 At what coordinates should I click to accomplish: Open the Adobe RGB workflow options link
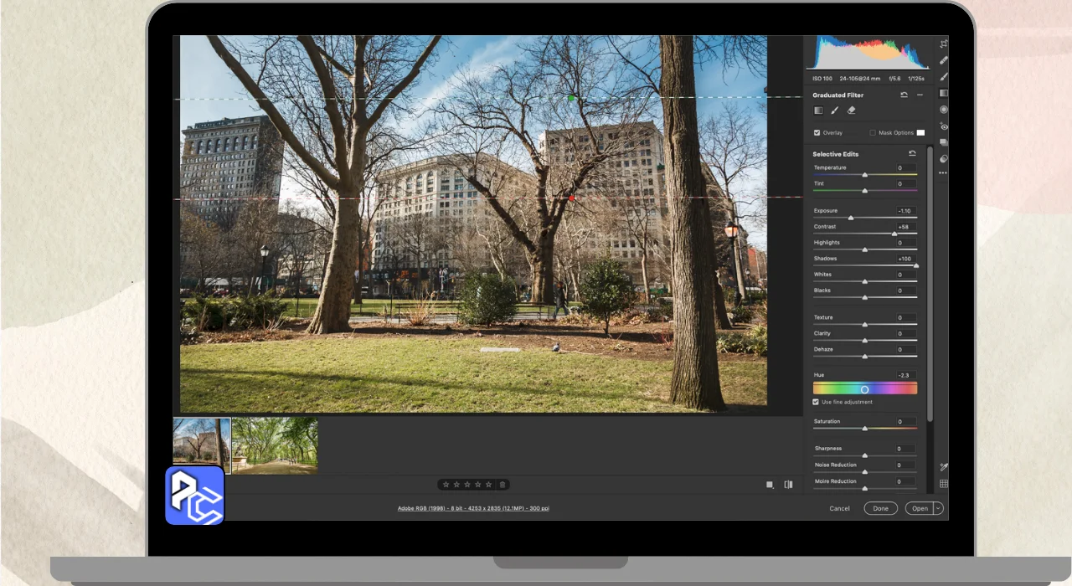click(473, 508)
